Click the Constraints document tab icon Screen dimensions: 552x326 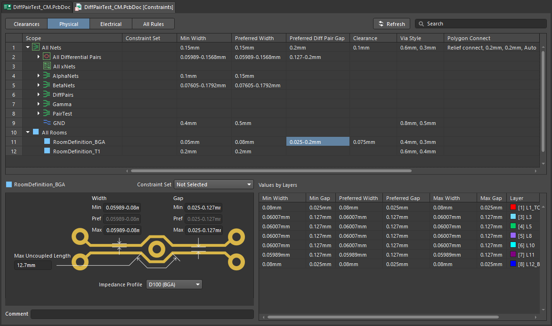(x=78, y=7)
